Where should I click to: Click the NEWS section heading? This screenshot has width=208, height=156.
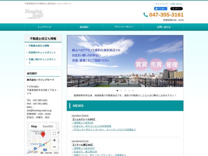pos(78,106)
